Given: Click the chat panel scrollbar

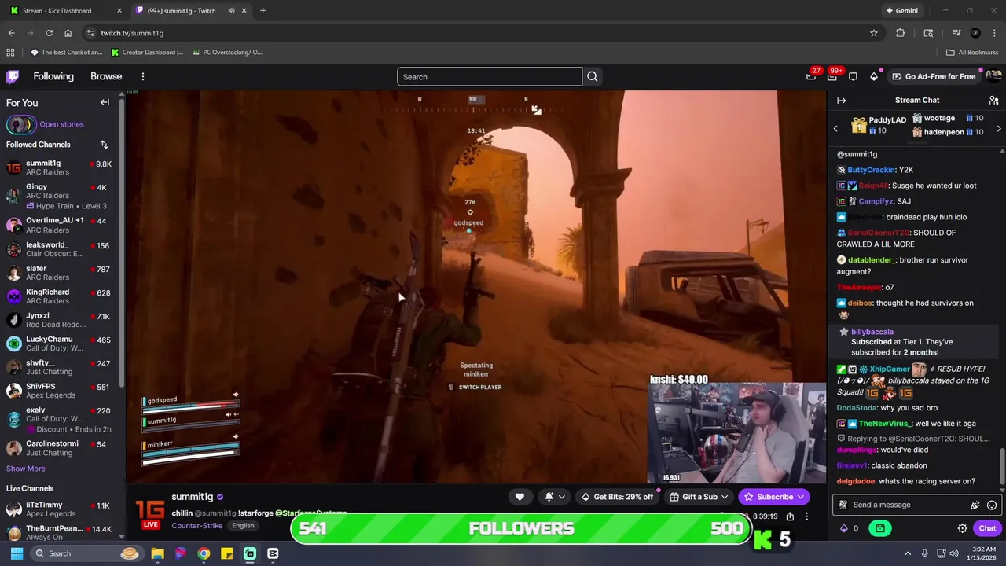Looking at the screenshot, I should (1002, 465).
